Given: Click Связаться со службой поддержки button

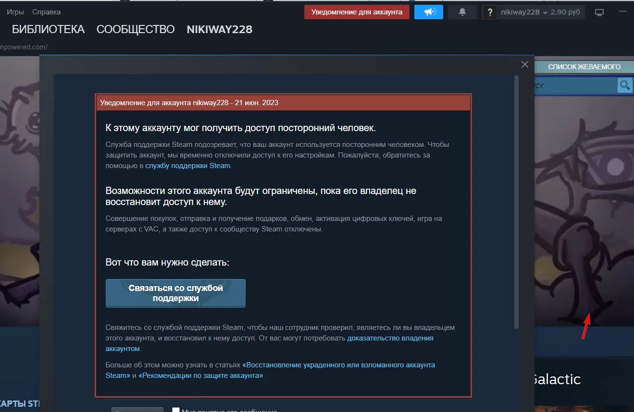Looking at the screenshot, I should click(175, 293).
